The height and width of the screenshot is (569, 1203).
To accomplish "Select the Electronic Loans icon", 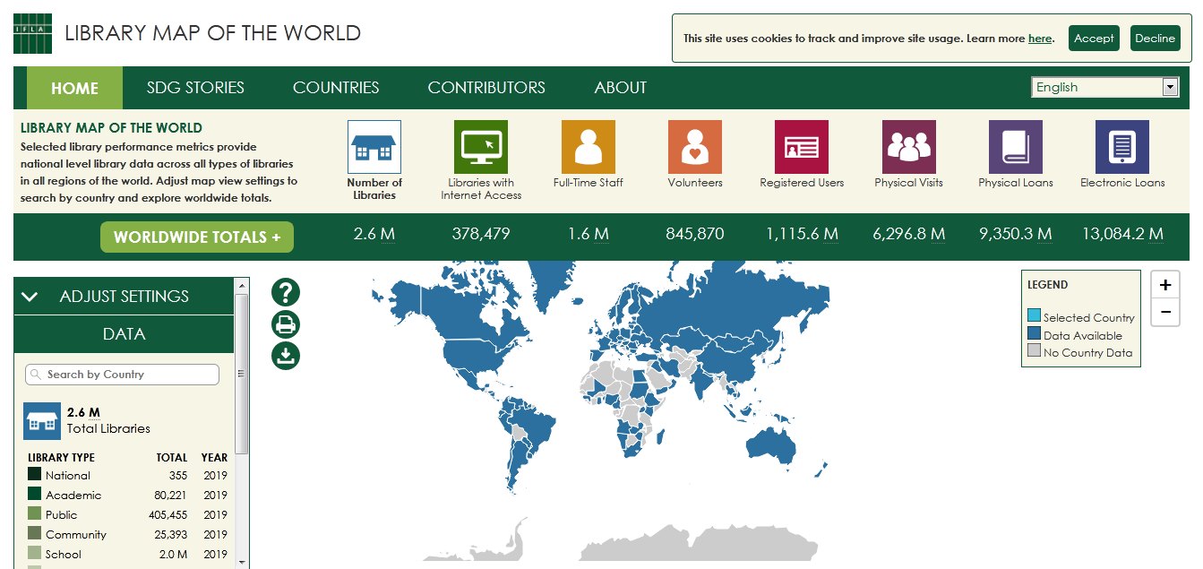I will (x=1121, y=147).
